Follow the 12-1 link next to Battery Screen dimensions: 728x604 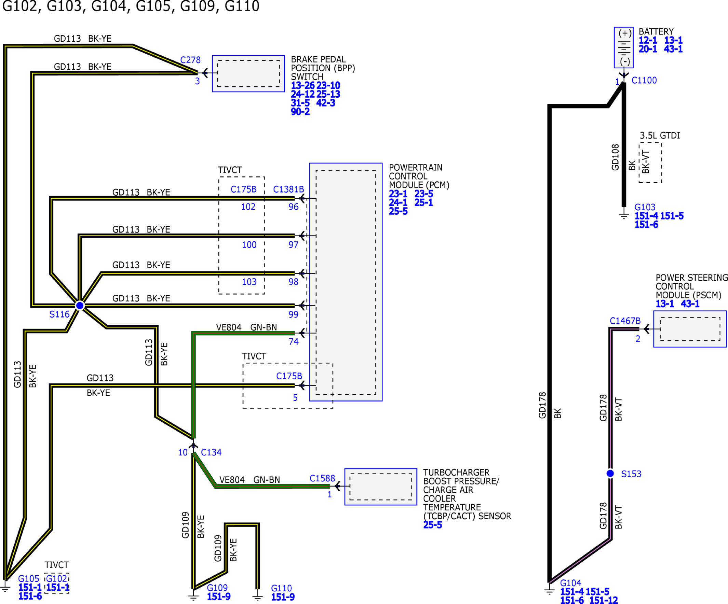click(648, 40)
